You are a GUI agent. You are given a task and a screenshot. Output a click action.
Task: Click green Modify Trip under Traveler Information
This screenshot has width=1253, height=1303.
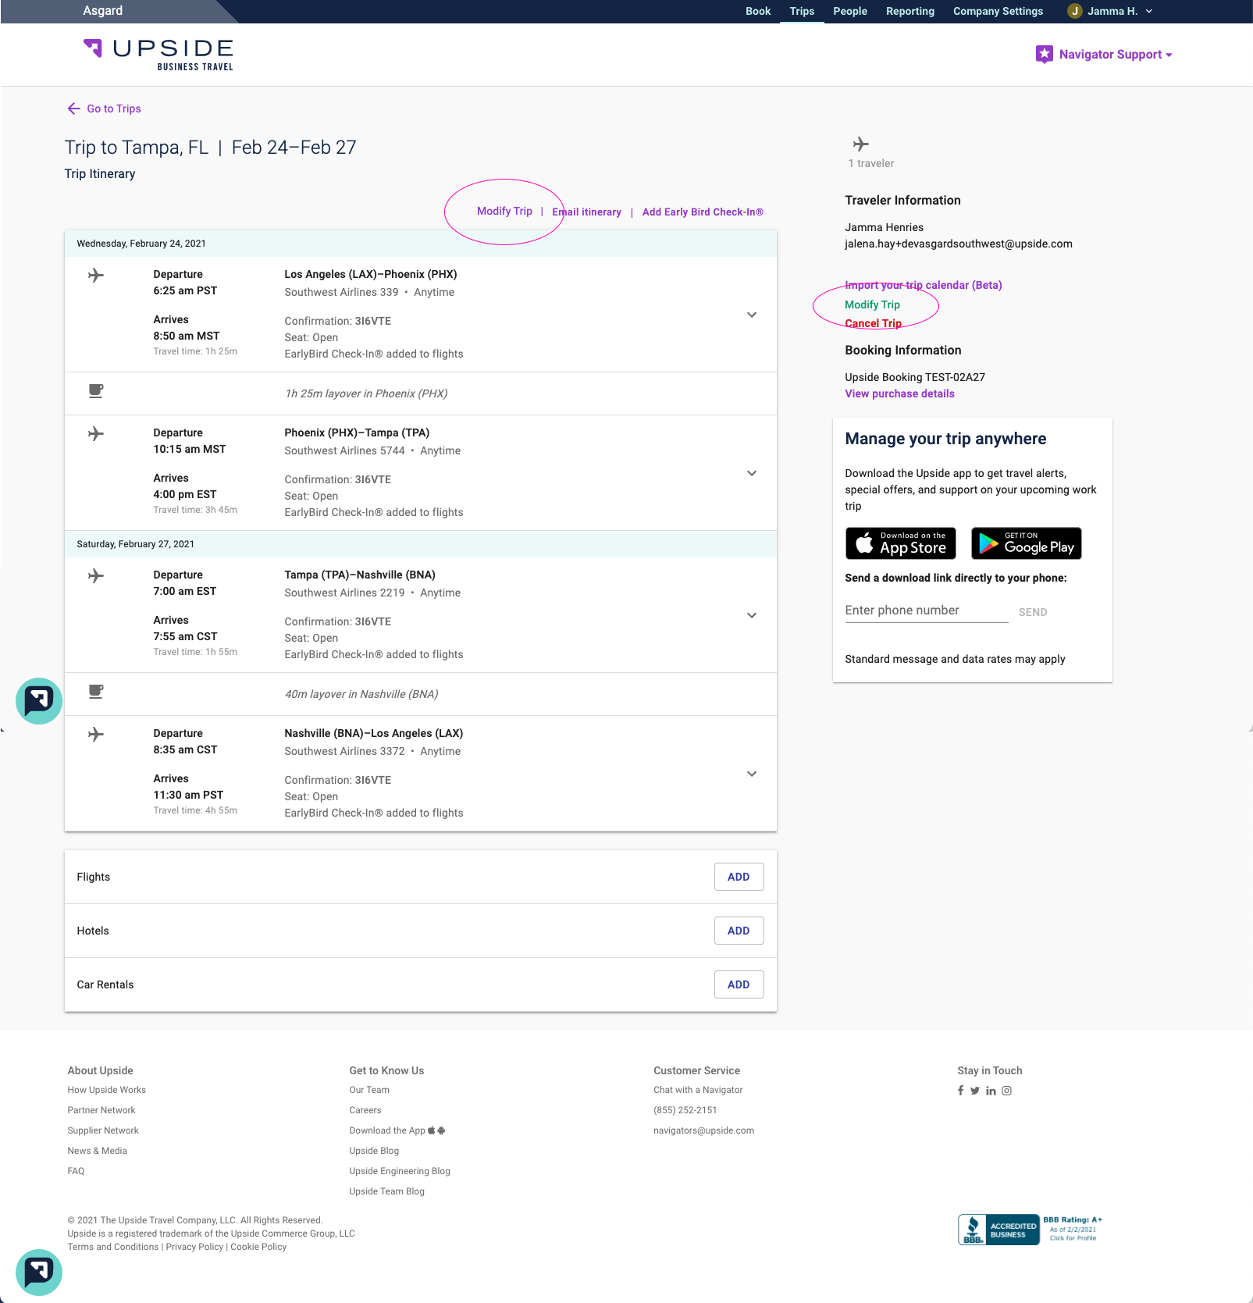pos(872,304)
